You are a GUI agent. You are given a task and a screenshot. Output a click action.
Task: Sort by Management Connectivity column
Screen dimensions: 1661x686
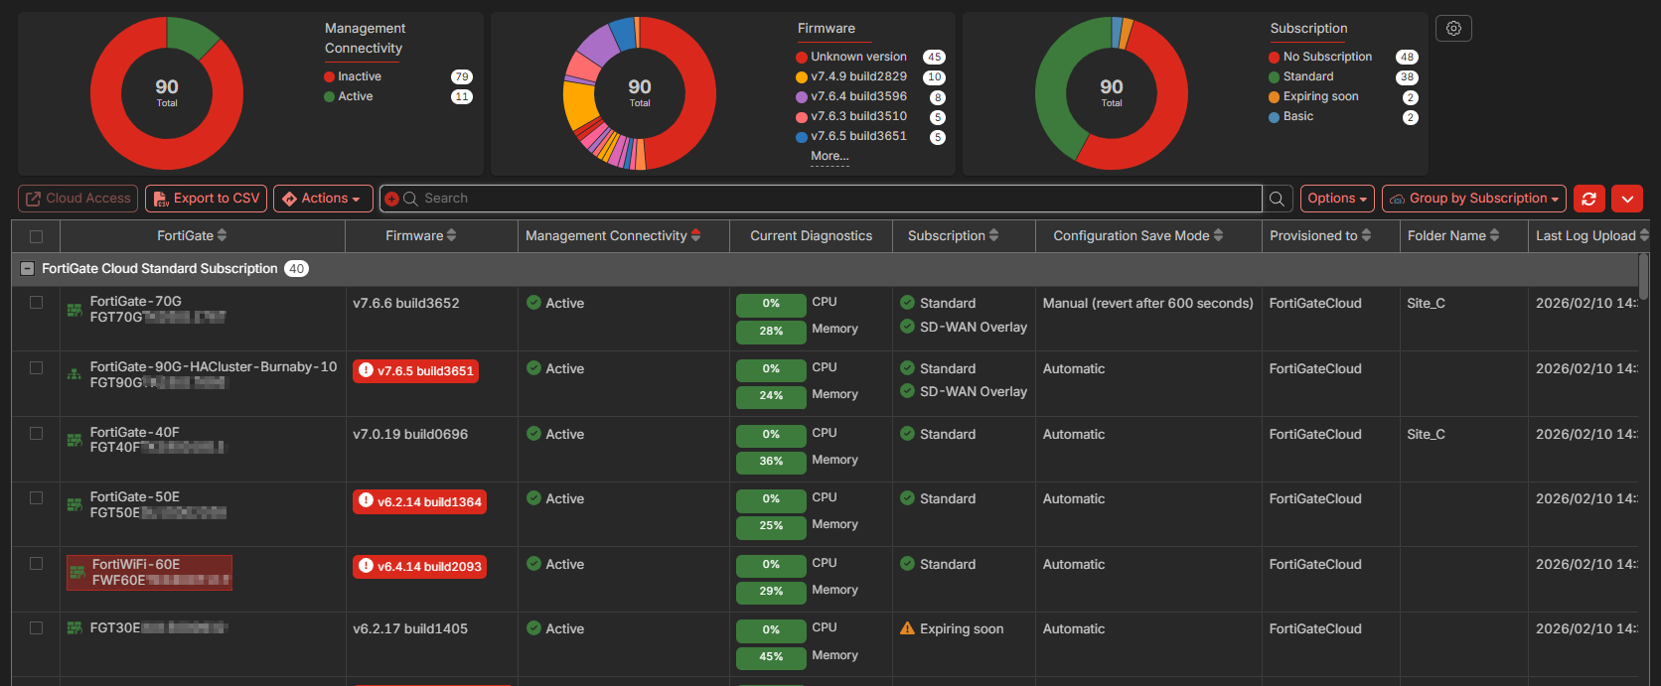pyautogui.click(x=613, y=235)
